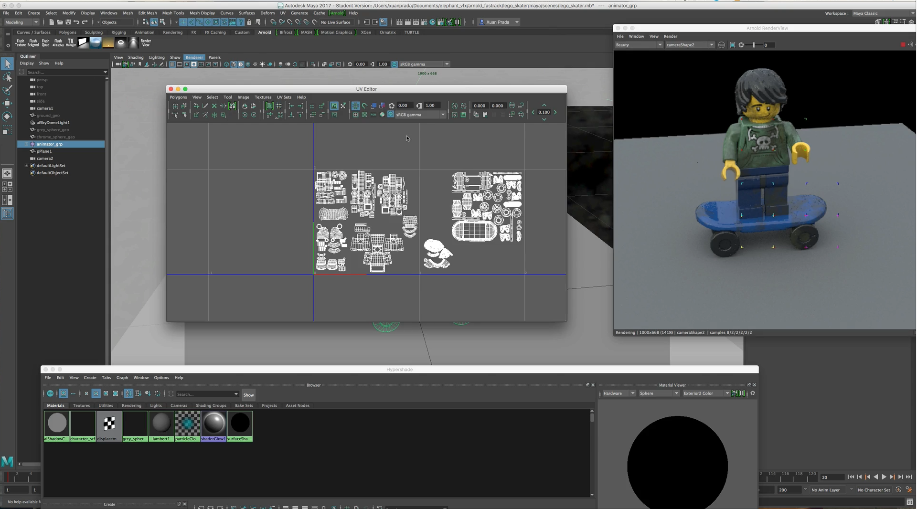The height and width of the screenshot is (509, 917).
Task: Choose the Paint Selection tool
Action: pos(7,90)
